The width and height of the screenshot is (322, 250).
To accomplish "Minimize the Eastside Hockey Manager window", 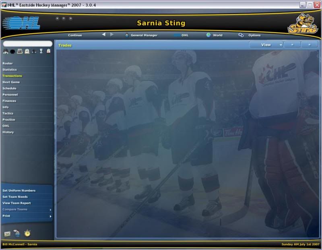I will [x=302, y=5].
